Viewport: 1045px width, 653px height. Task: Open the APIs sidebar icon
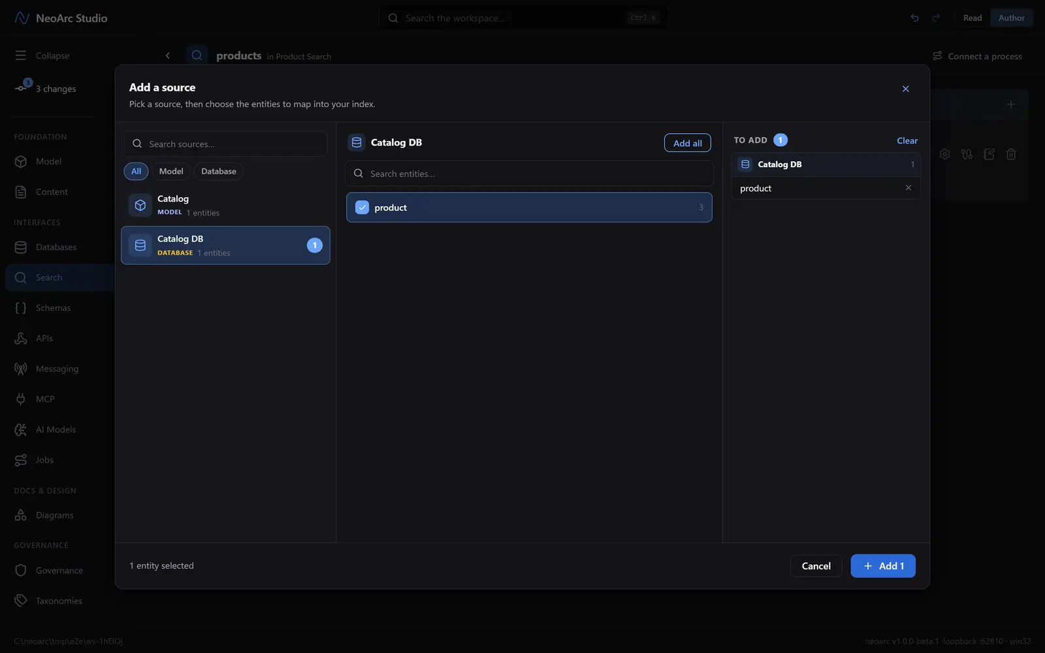(x=21, y=338)
